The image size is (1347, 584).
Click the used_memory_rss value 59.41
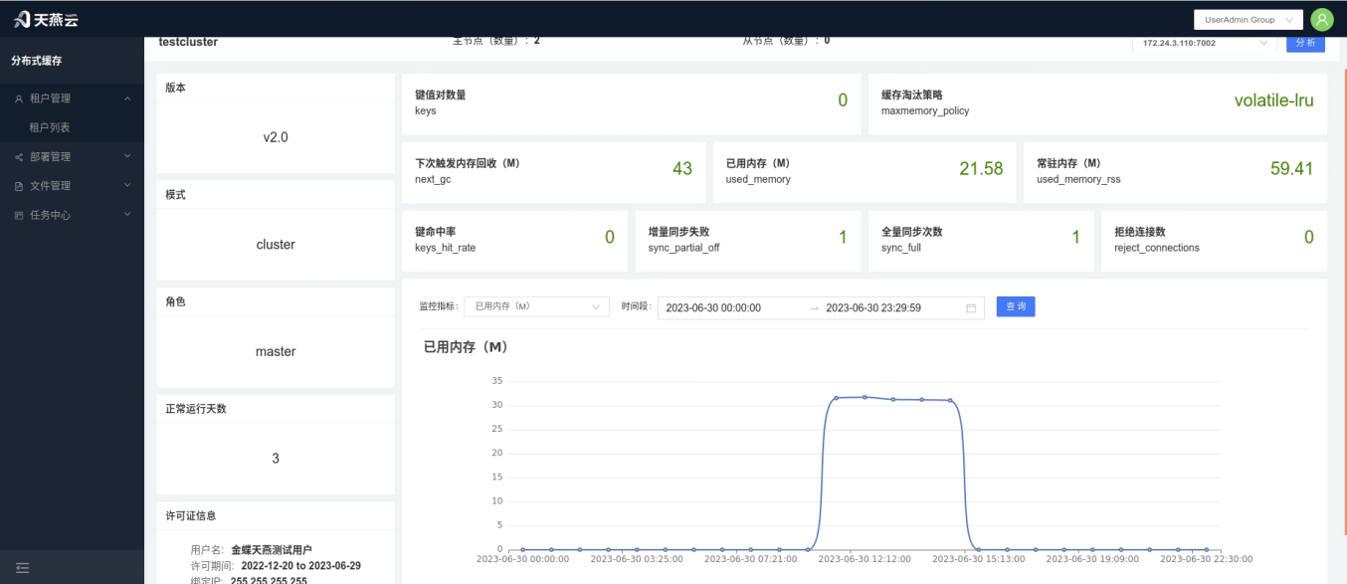click(x=1291, y=168)
